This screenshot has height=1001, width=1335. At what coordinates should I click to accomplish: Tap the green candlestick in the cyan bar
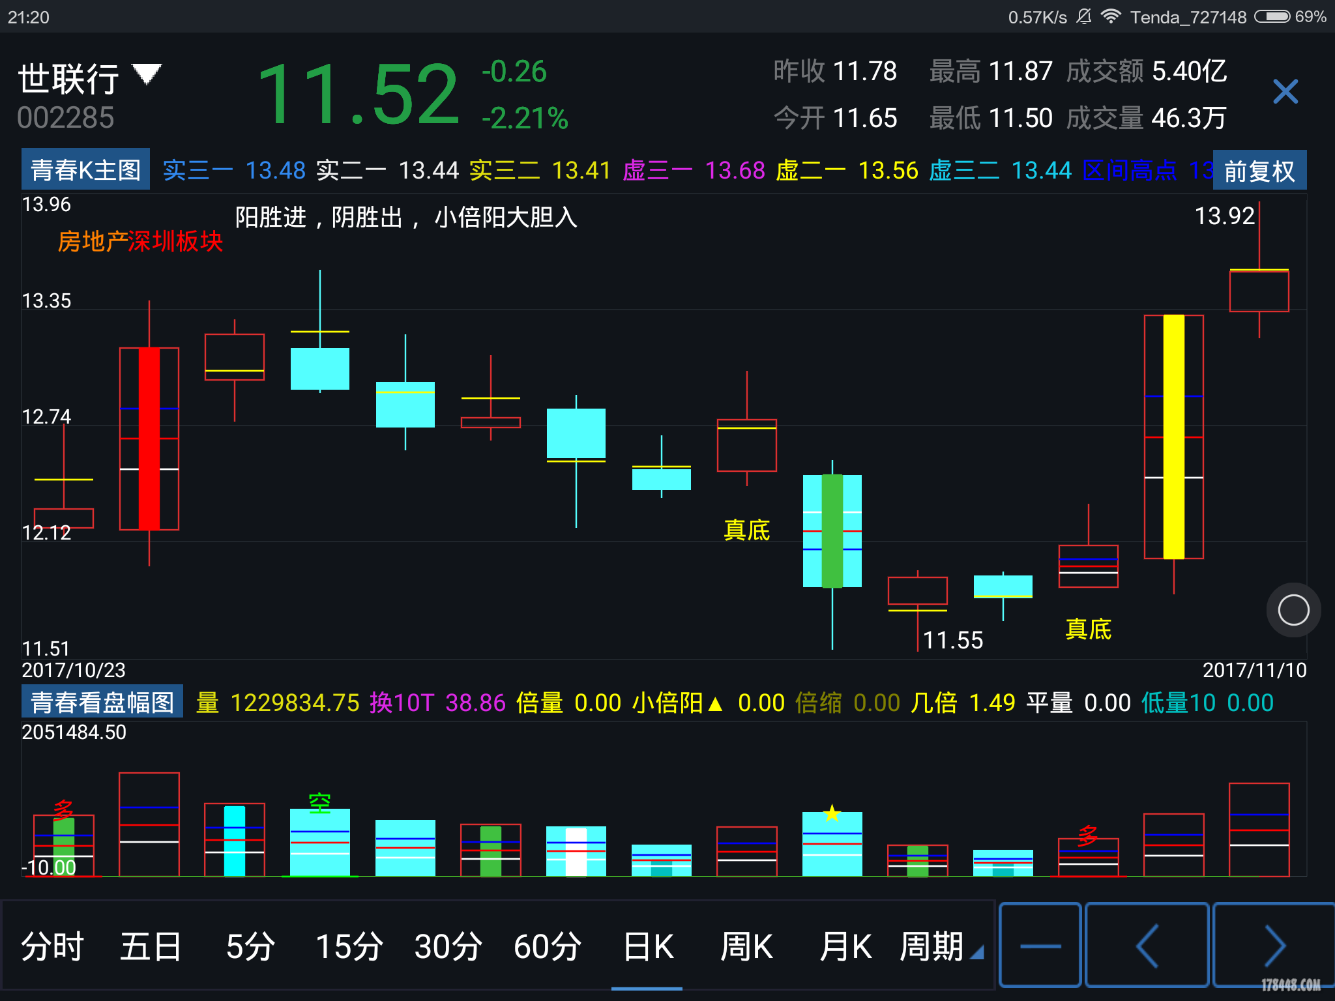pyautogui.click(x=832, y=531)
